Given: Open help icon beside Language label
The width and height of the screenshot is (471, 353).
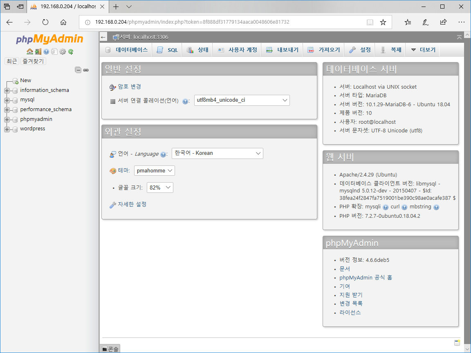Looking at the screenshot, I should click(x=163, y=154).
